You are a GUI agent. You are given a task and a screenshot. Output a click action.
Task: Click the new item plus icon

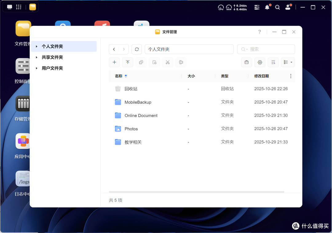(x=114, y=62)
